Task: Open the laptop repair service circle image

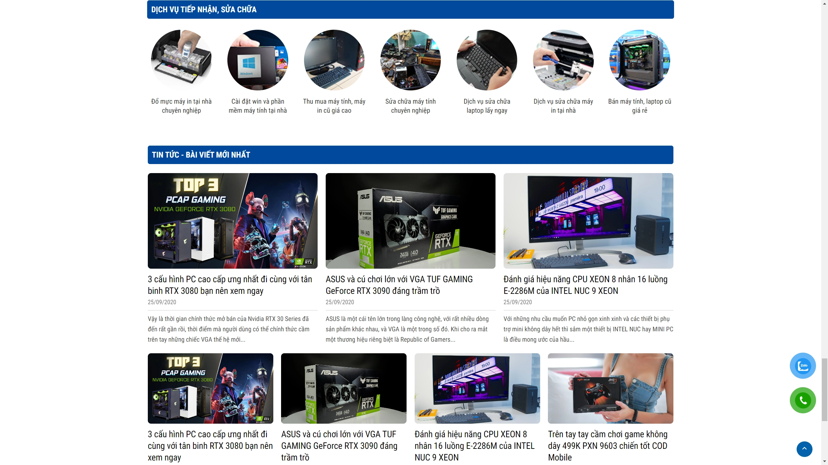Action: tap(487, 60)
